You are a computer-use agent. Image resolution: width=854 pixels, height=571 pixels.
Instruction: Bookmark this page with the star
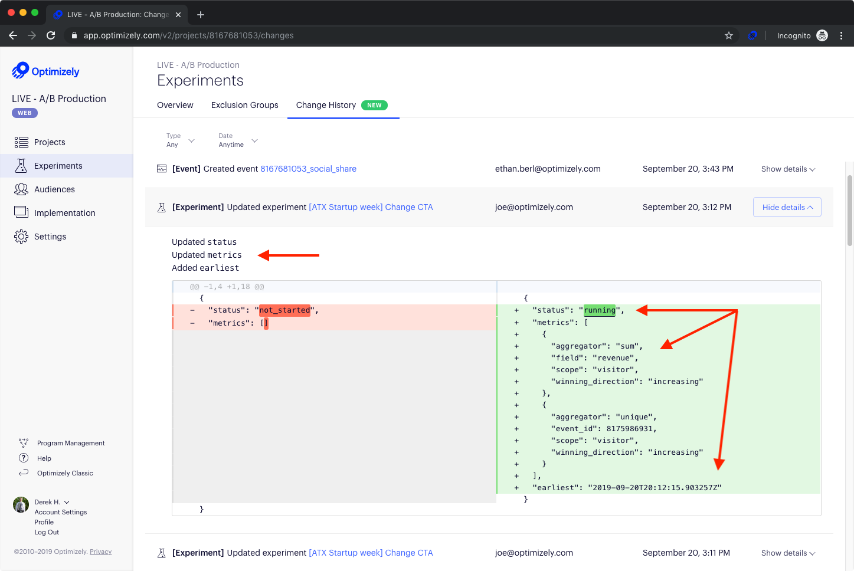coord(729,35)
